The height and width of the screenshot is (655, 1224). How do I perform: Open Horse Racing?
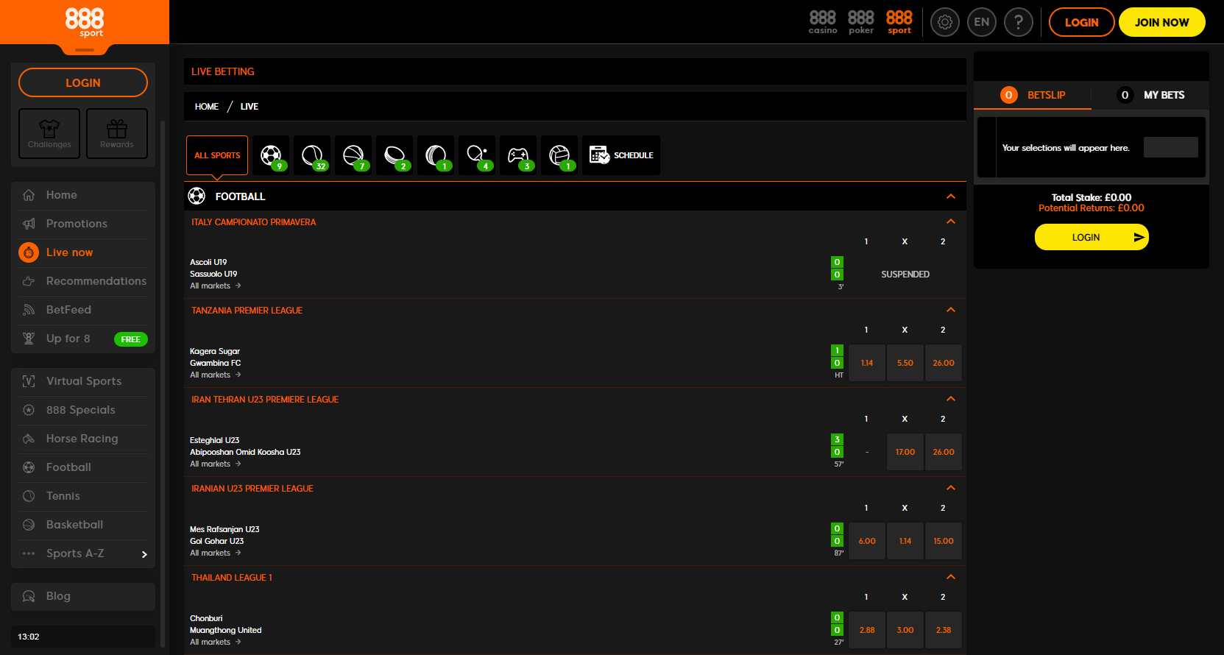(x=83, y=439)
